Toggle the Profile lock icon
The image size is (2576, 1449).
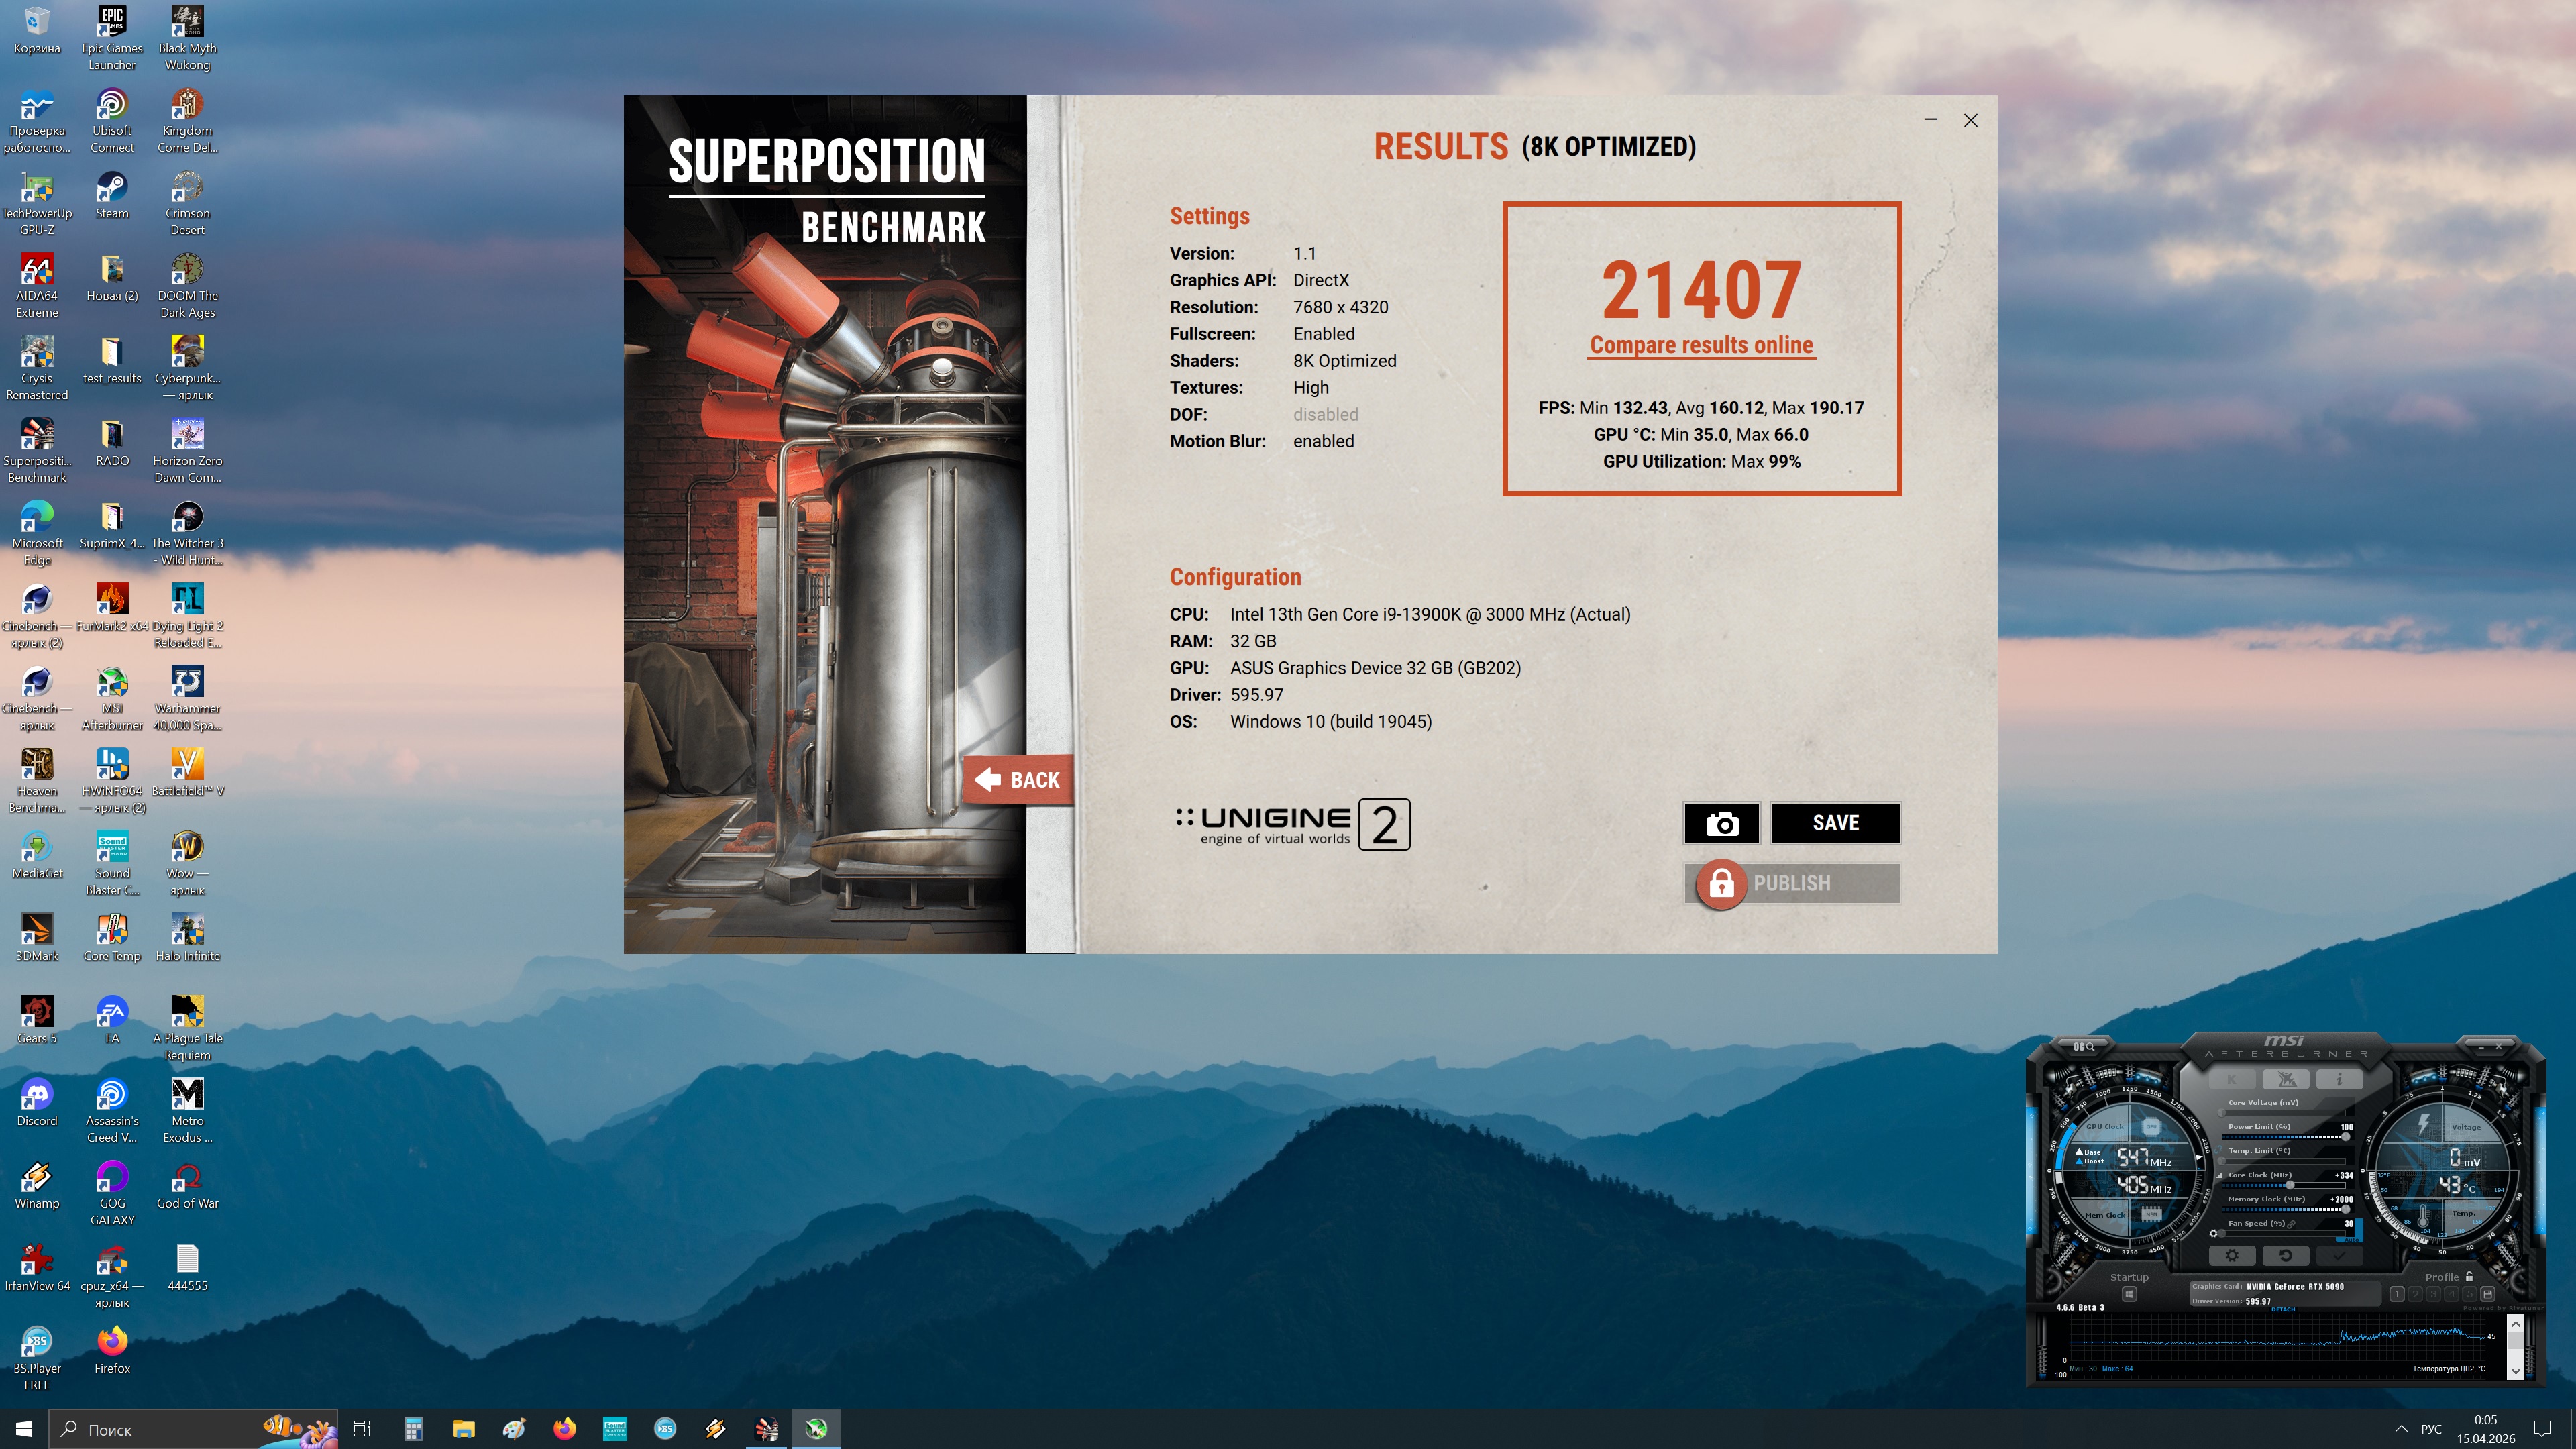point(2469,1276)
